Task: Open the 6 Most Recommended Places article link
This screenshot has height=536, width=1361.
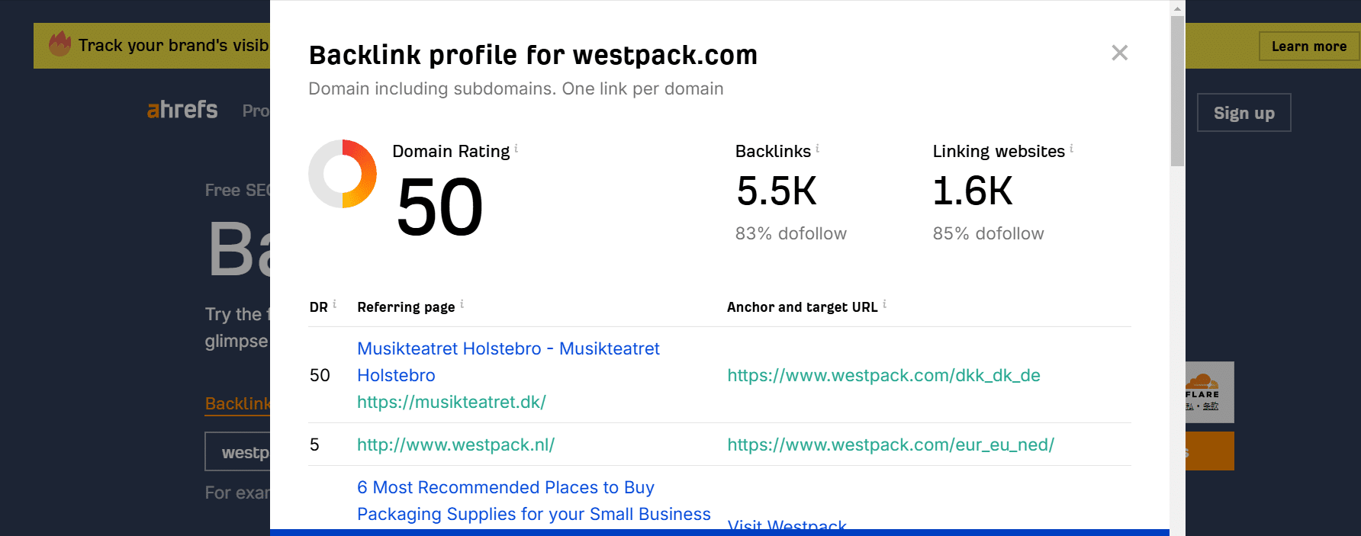Action: point(534,500)
